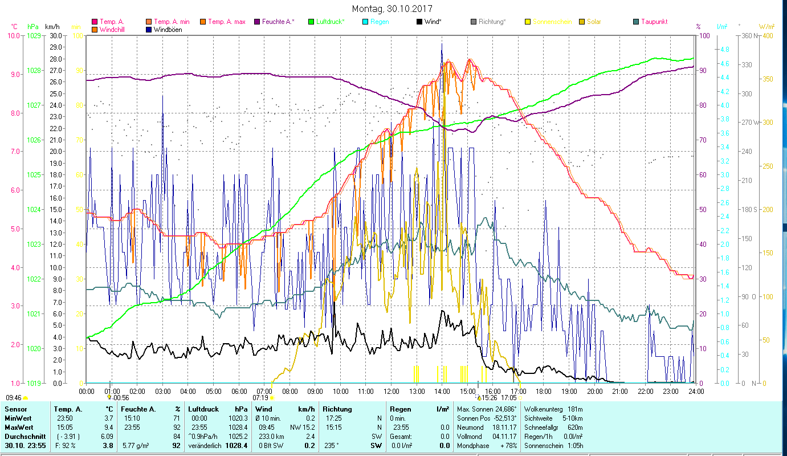
Task: Click the Feuchte A. purple legend square
Action: (x=258, y=22)
